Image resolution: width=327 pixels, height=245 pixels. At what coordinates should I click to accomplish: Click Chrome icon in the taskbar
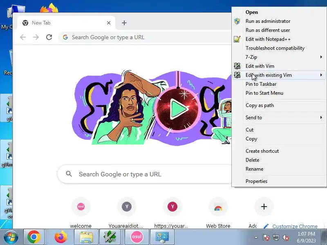(34, 237)
